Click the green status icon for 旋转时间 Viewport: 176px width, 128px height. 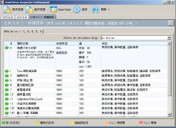pos(7,76)
